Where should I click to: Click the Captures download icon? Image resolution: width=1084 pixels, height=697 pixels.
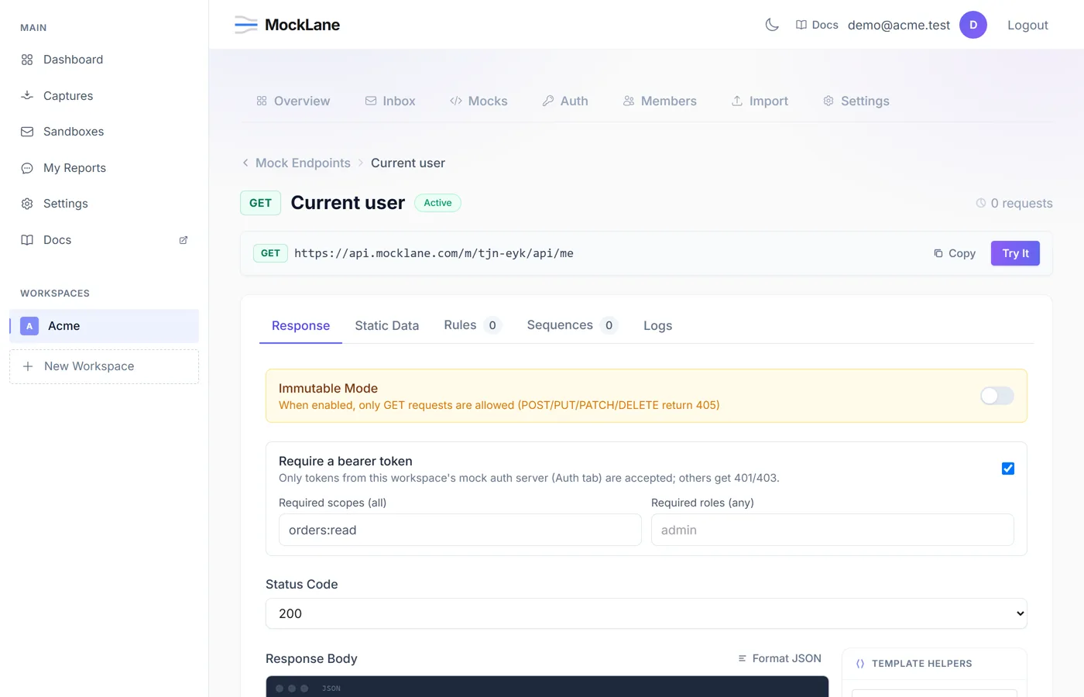(x=27, y=95)
